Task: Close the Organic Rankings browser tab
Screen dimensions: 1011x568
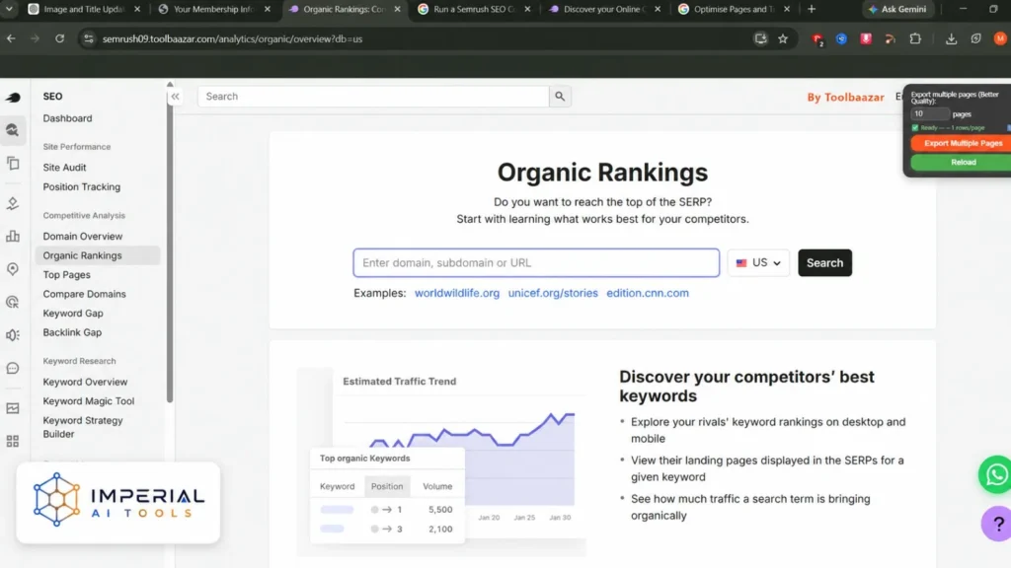Action: [397, 9]
